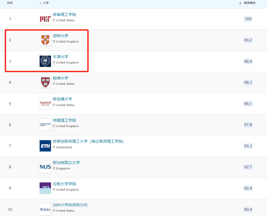Open the 伦敦大学学院 link
267x216 pixels.
coord(64,184)
